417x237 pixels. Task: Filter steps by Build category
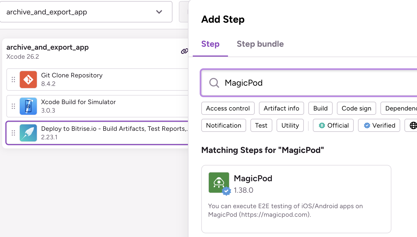(x=320, y=108)
